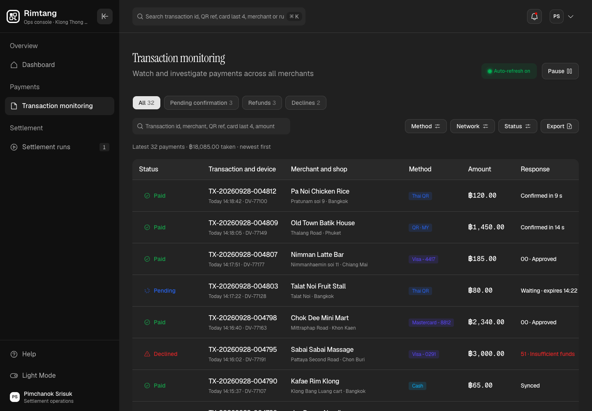Click the Amount column header

pyautogui.click(x=479, y=169)
